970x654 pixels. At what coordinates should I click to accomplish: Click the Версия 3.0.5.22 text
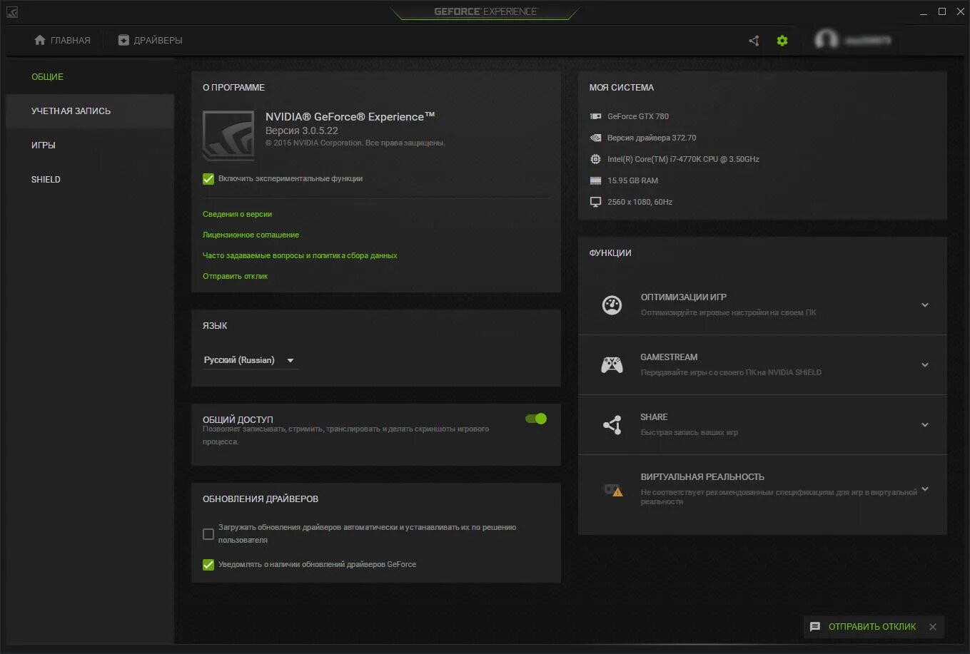302,131
